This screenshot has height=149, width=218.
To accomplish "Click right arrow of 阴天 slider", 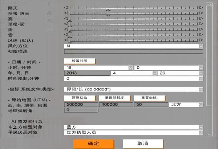I will [201, 8].
